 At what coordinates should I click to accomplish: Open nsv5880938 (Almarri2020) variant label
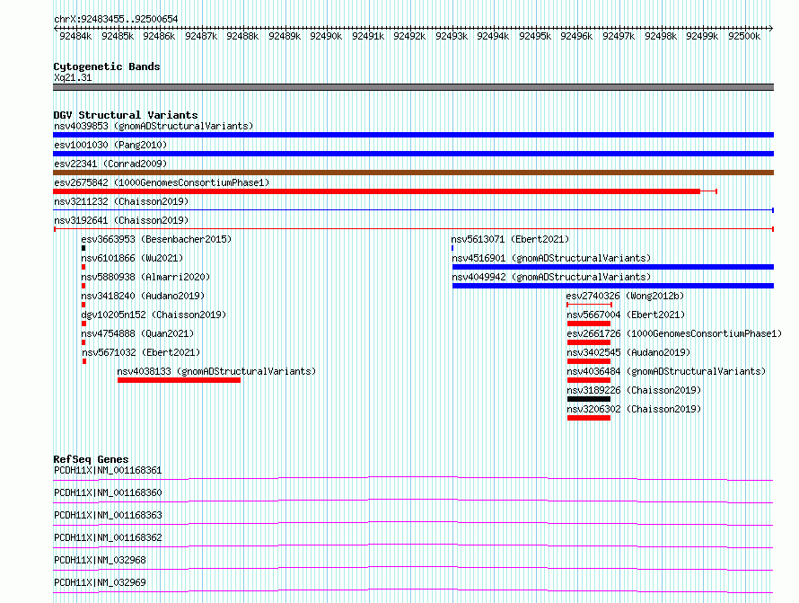145,277
